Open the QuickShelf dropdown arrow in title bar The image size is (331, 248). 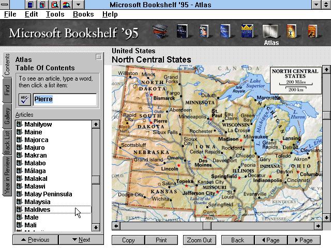[78, 5]
